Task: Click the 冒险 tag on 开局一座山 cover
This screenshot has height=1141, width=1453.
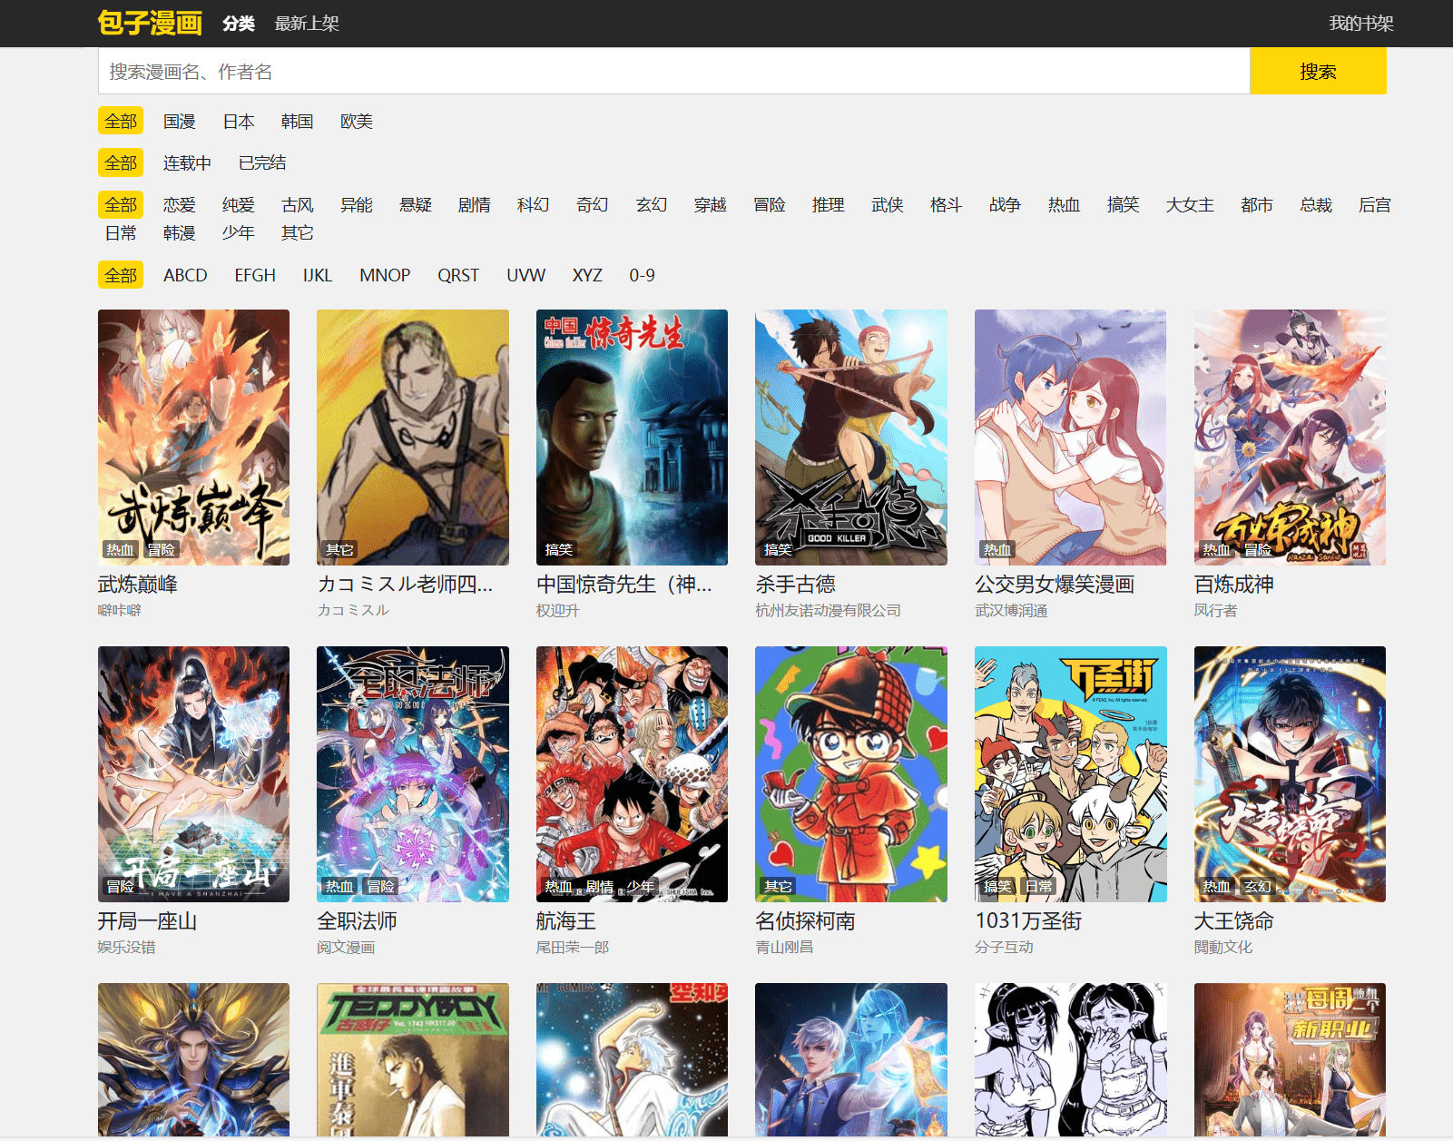Action: point(121,887)
